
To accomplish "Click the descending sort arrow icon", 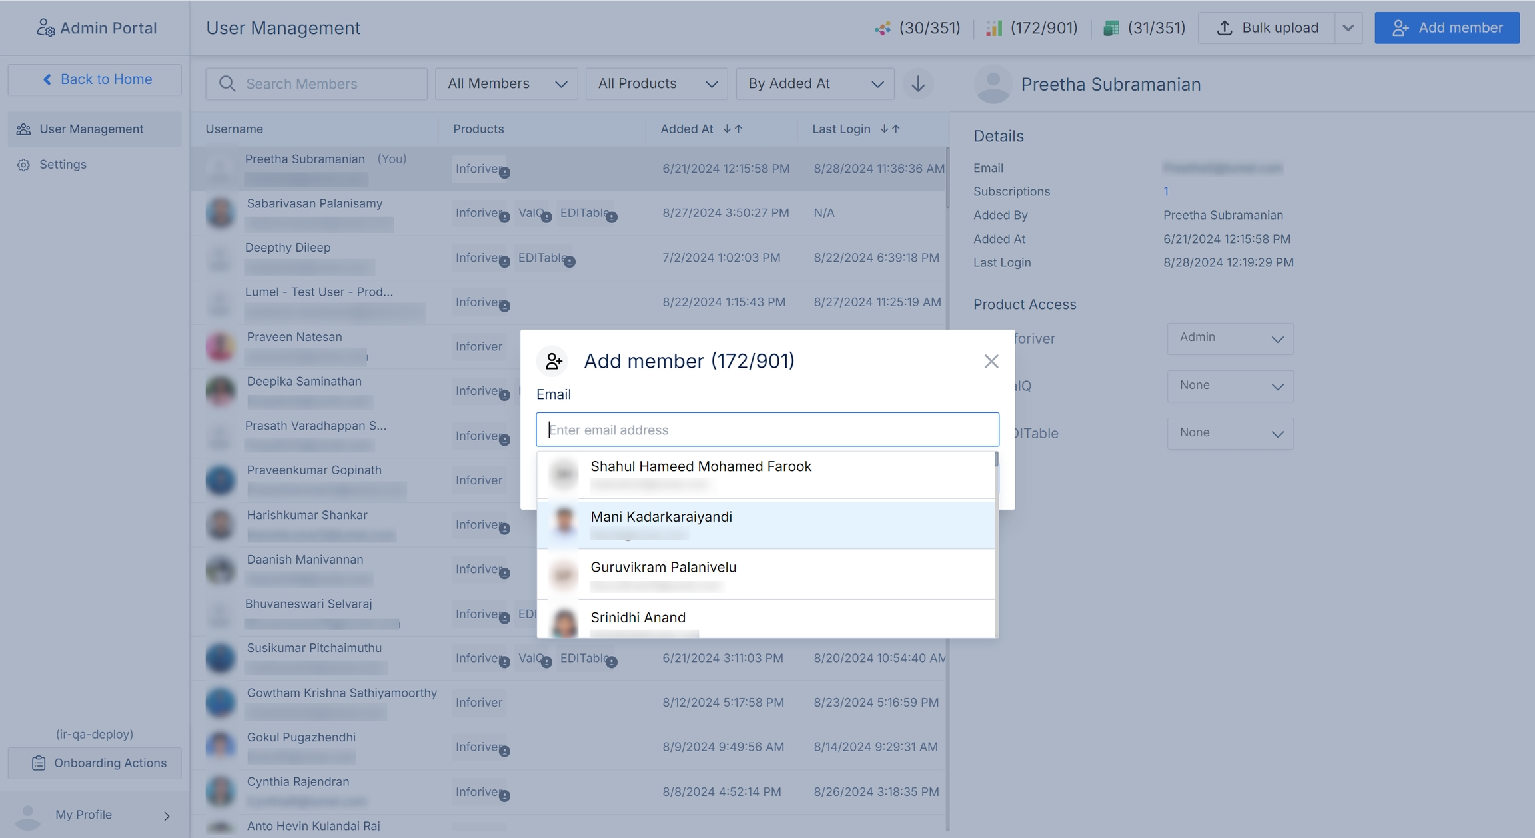I will [917, 84].
